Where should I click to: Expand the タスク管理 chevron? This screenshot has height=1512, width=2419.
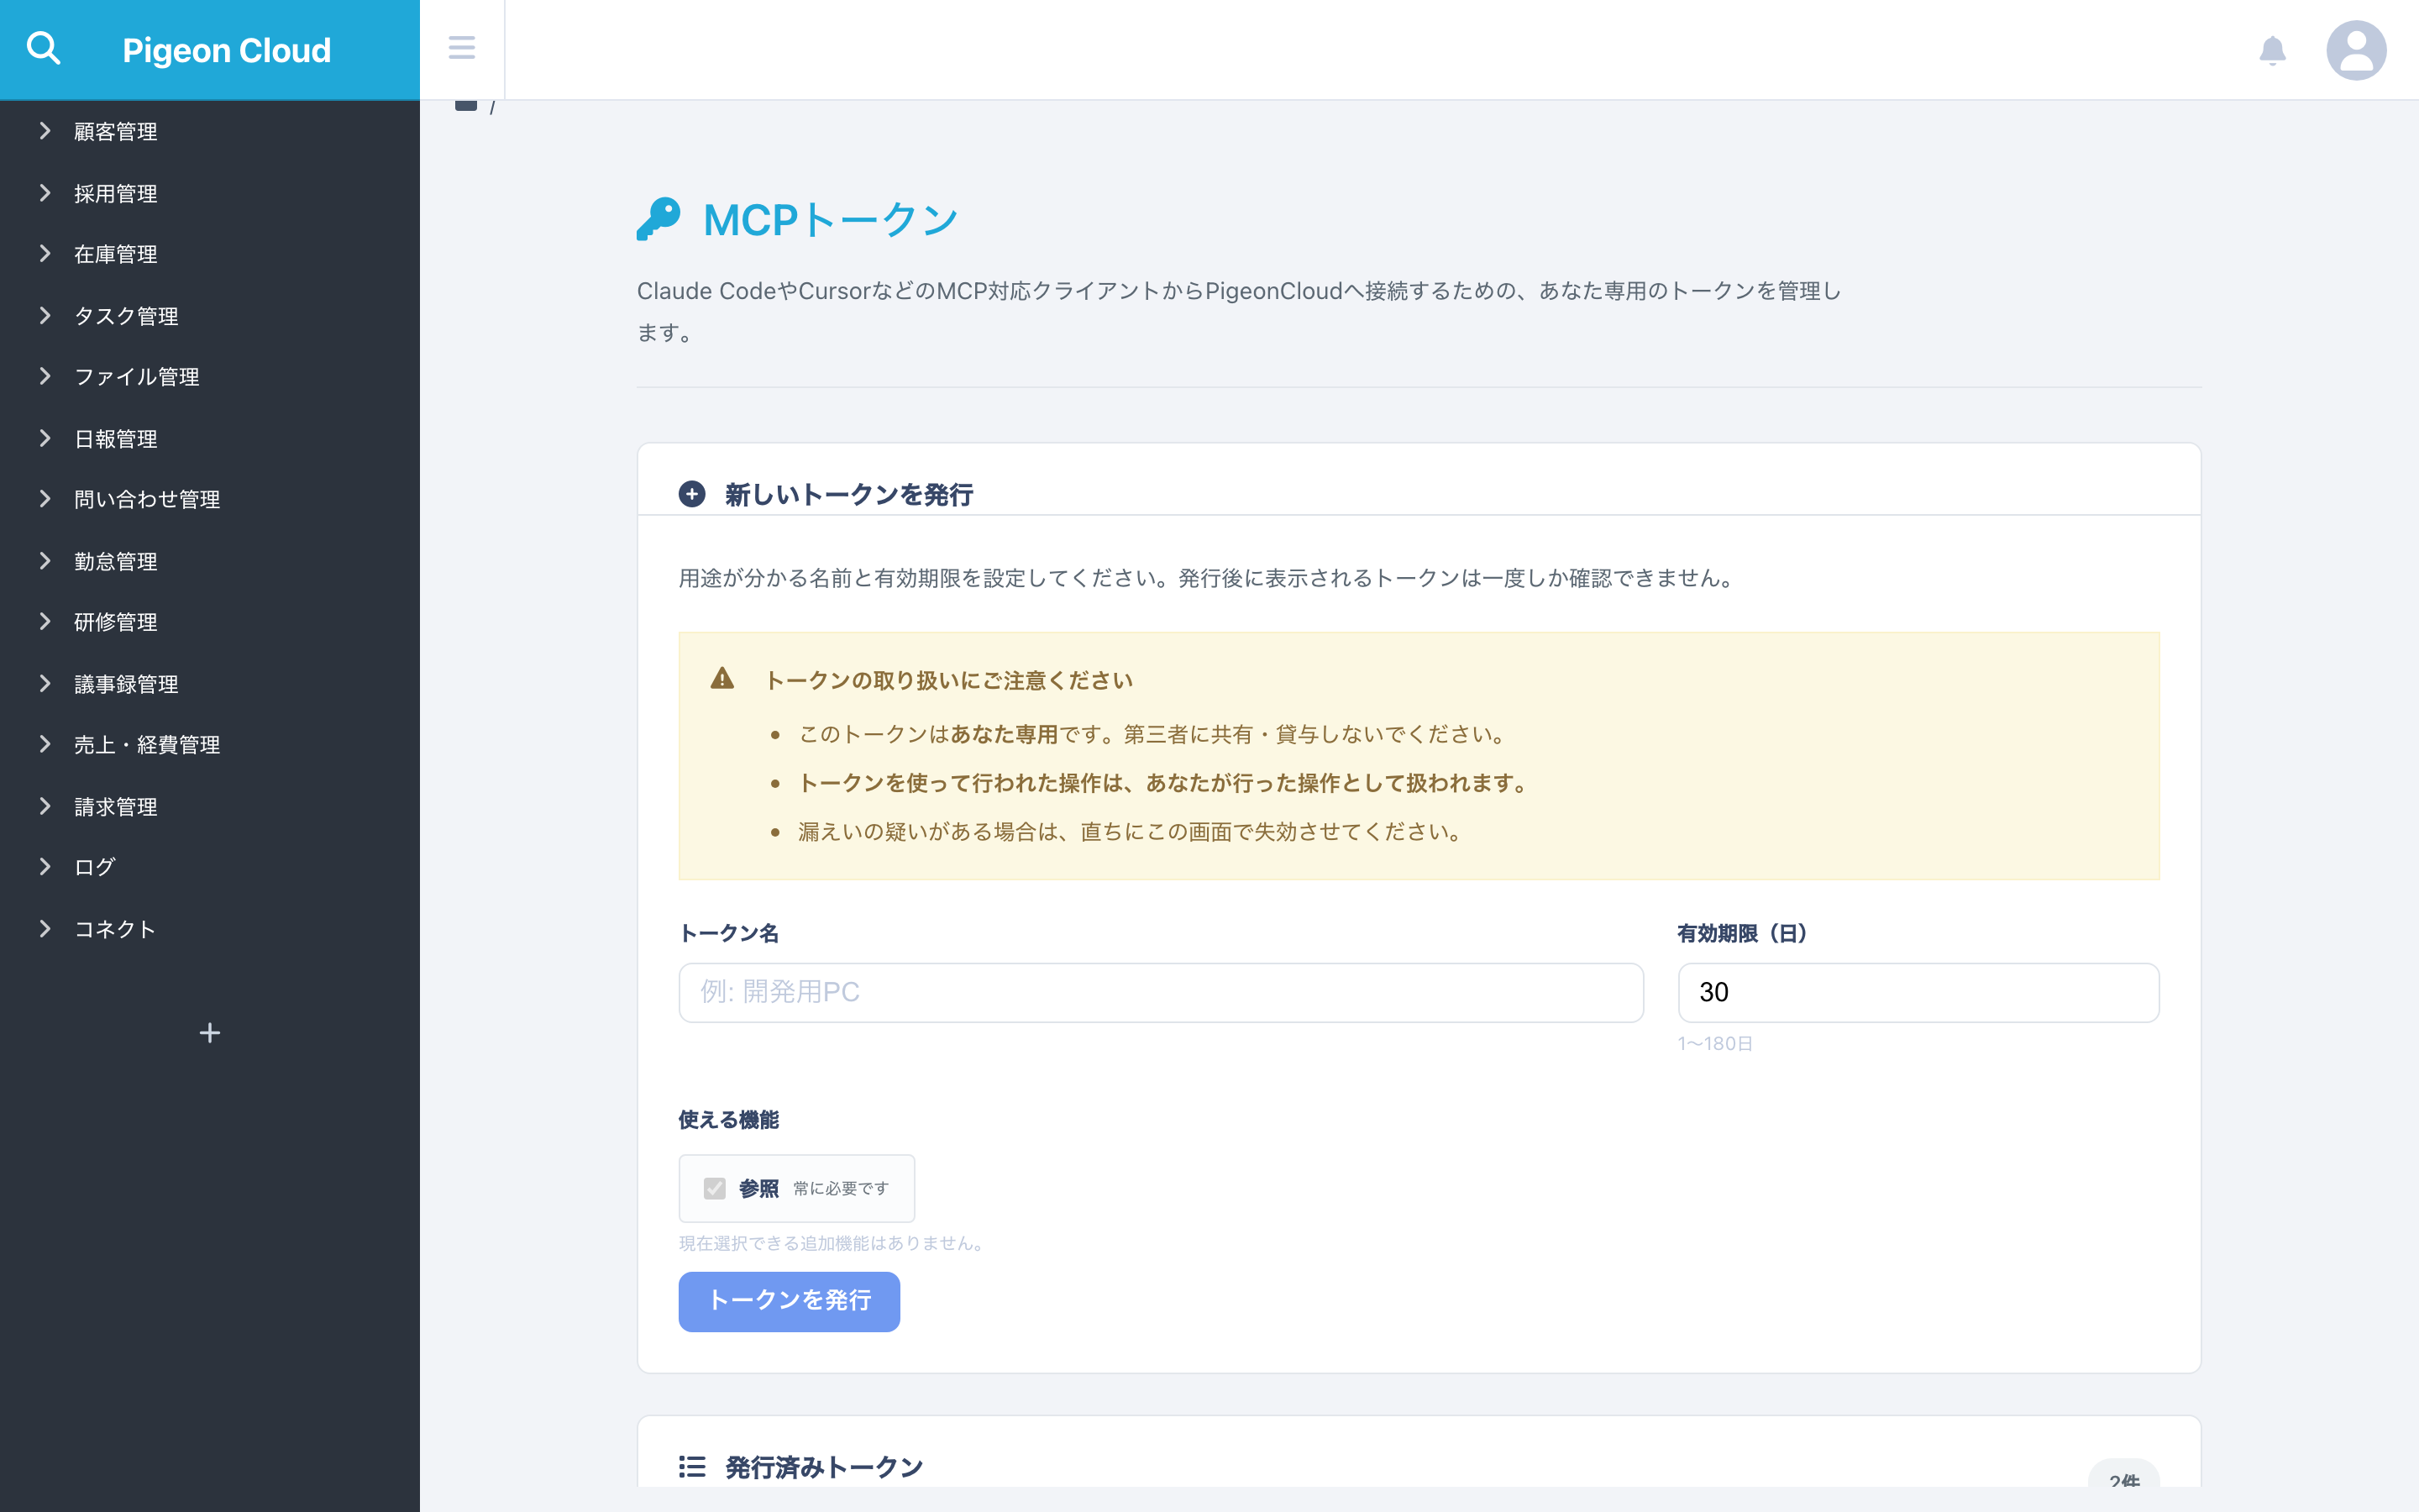click(x=45, y=316)
